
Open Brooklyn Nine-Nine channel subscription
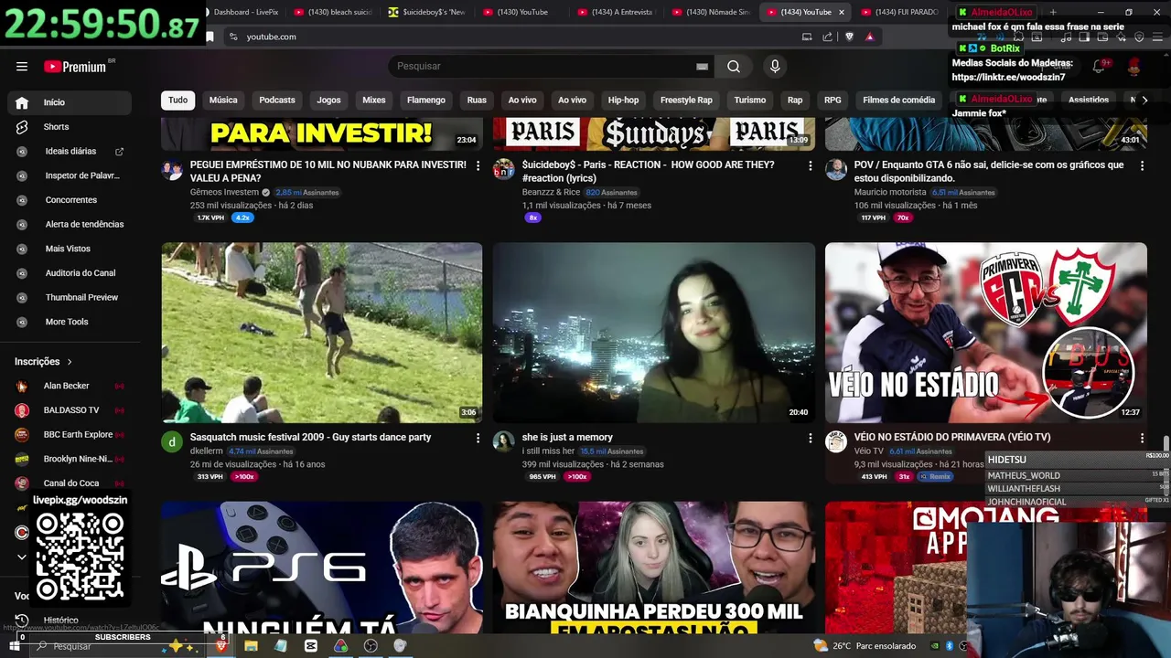pos(70,459)
